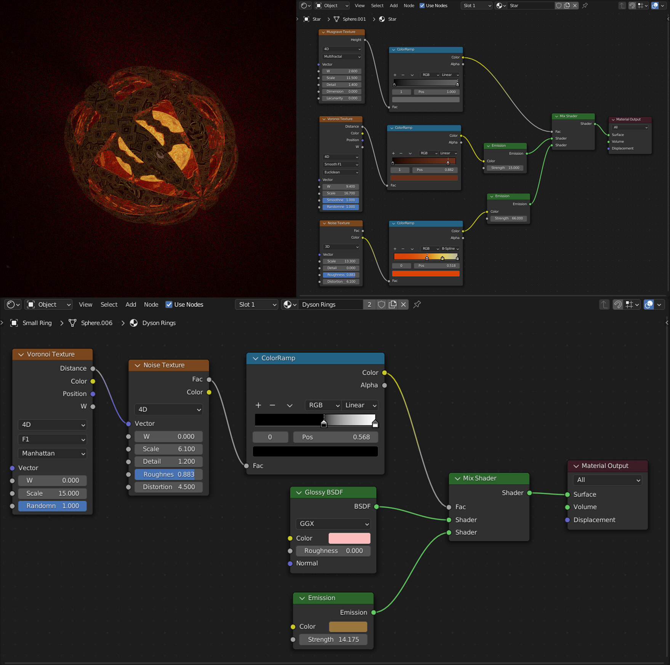Open View menu in Star node editor
This screenshot has width=670, height=665.
[359, 5]
